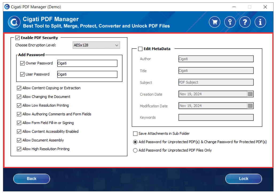
Task: Click the Keywords metadata field
Action: pyautogui.click(x=216, y=118)
